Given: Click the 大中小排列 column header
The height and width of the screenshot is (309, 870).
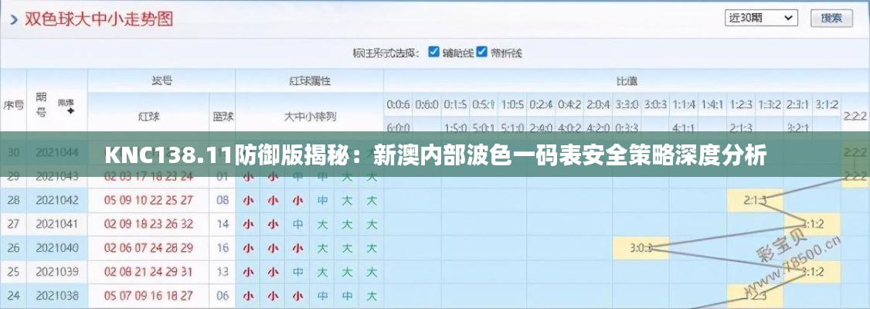Looking at the screenshot, I should (x=309, y=117).
